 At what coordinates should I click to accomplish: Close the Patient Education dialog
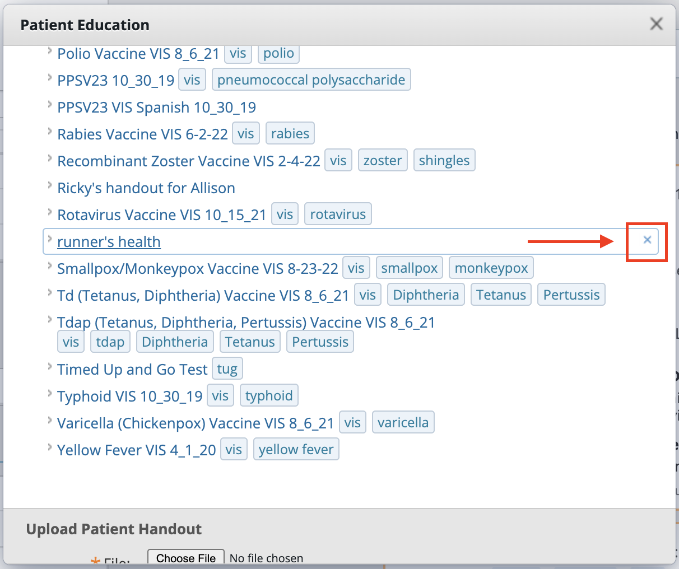coord(656,24)
